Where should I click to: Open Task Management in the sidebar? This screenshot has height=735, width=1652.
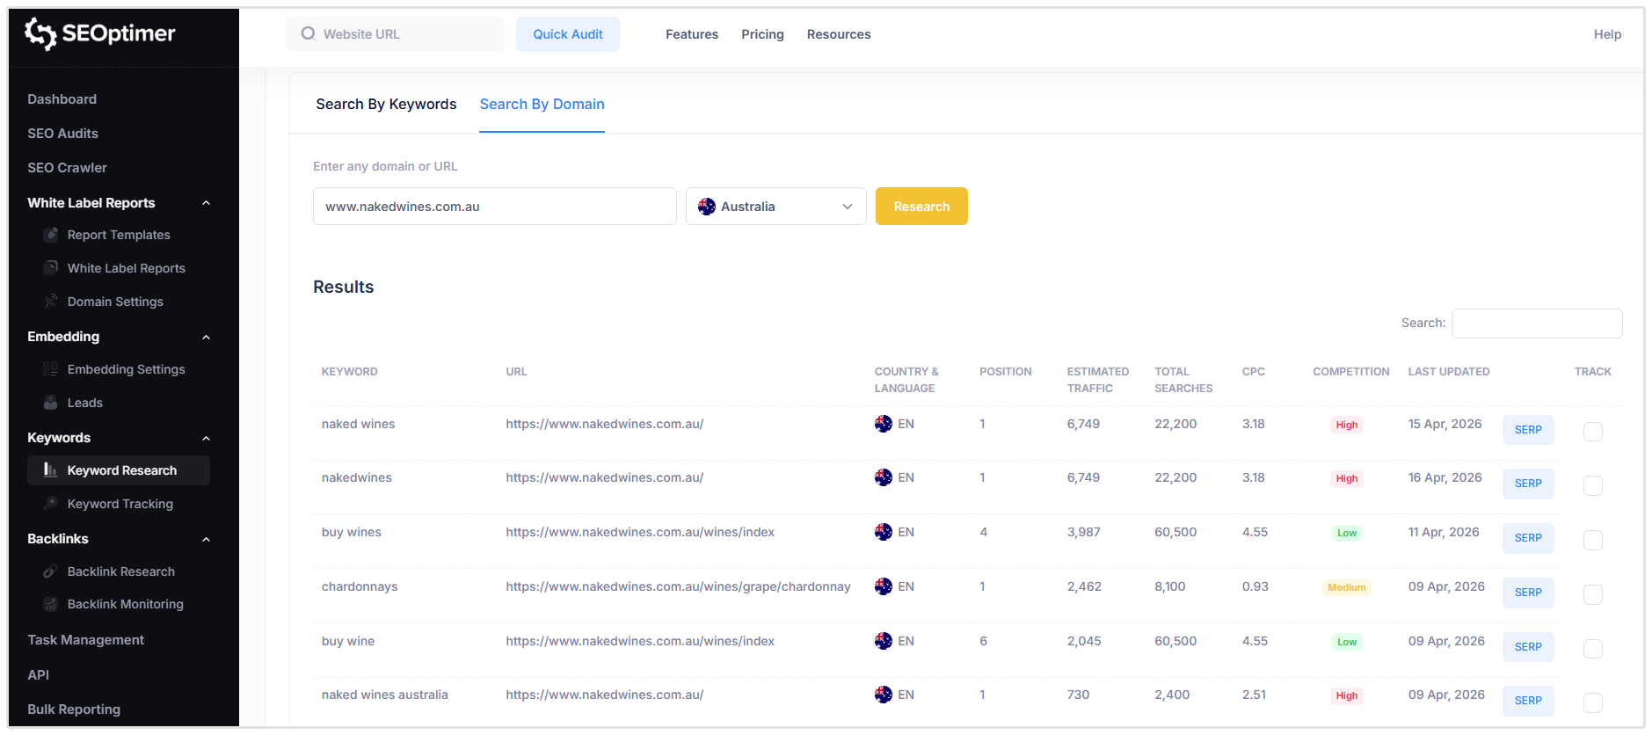(x=85, y=640)
